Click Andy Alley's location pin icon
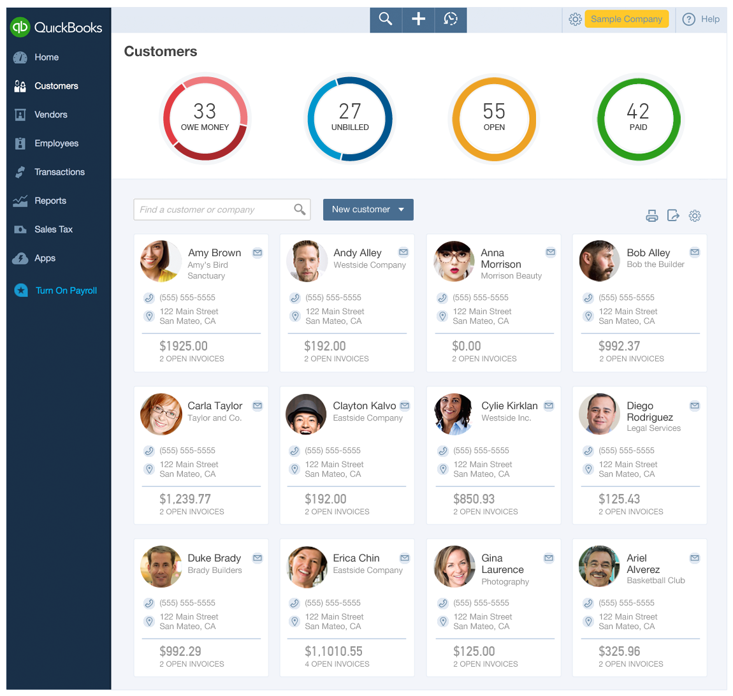733x696 pixels. coord(295,316)
